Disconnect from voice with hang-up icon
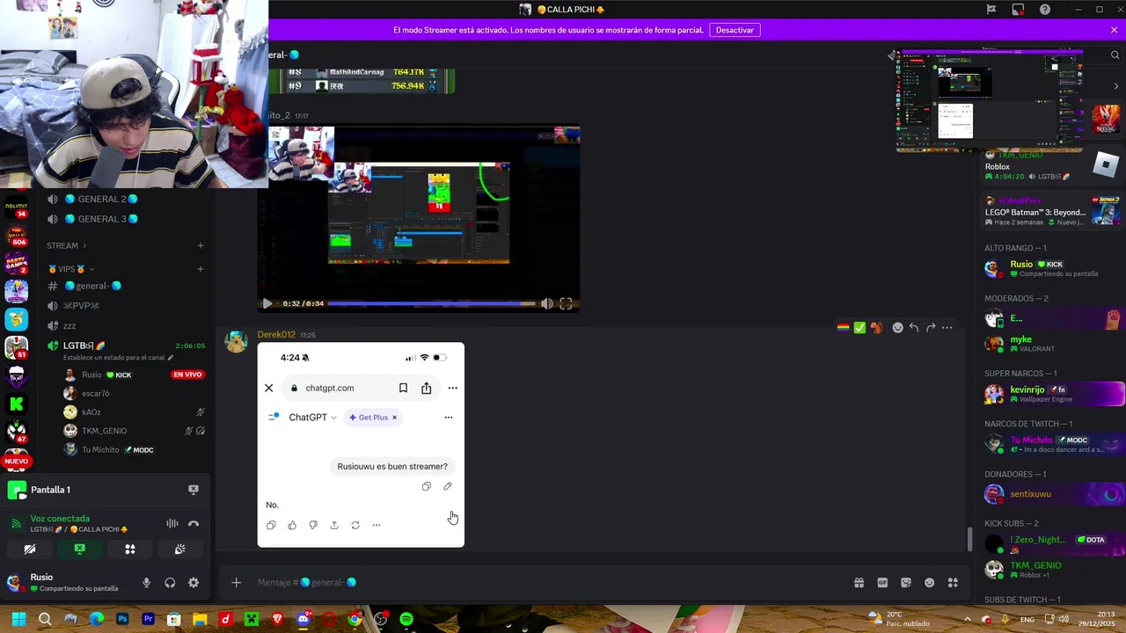Screen dimensions: 1126x633 (x=194, y=524)
